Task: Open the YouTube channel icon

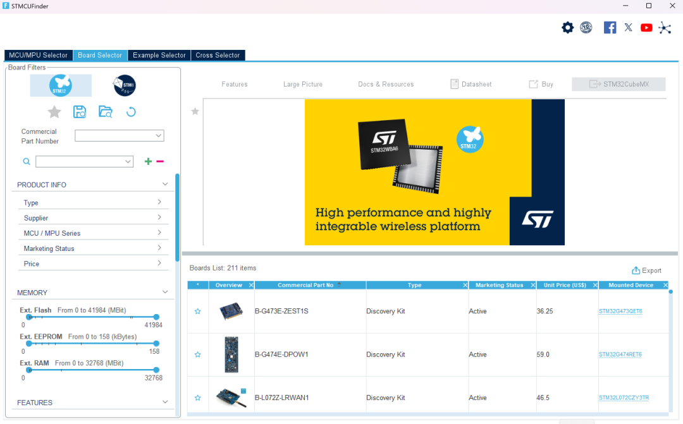Action: click(646, 28)
